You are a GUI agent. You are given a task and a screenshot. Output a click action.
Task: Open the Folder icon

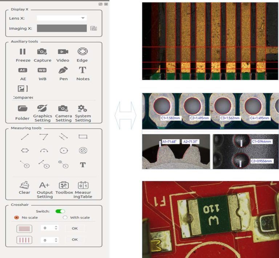coord(23,108)
